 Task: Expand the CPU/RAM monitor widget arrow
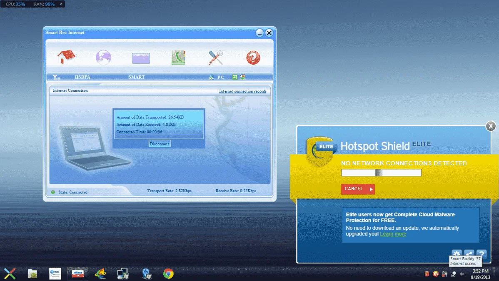coord(61,4)
